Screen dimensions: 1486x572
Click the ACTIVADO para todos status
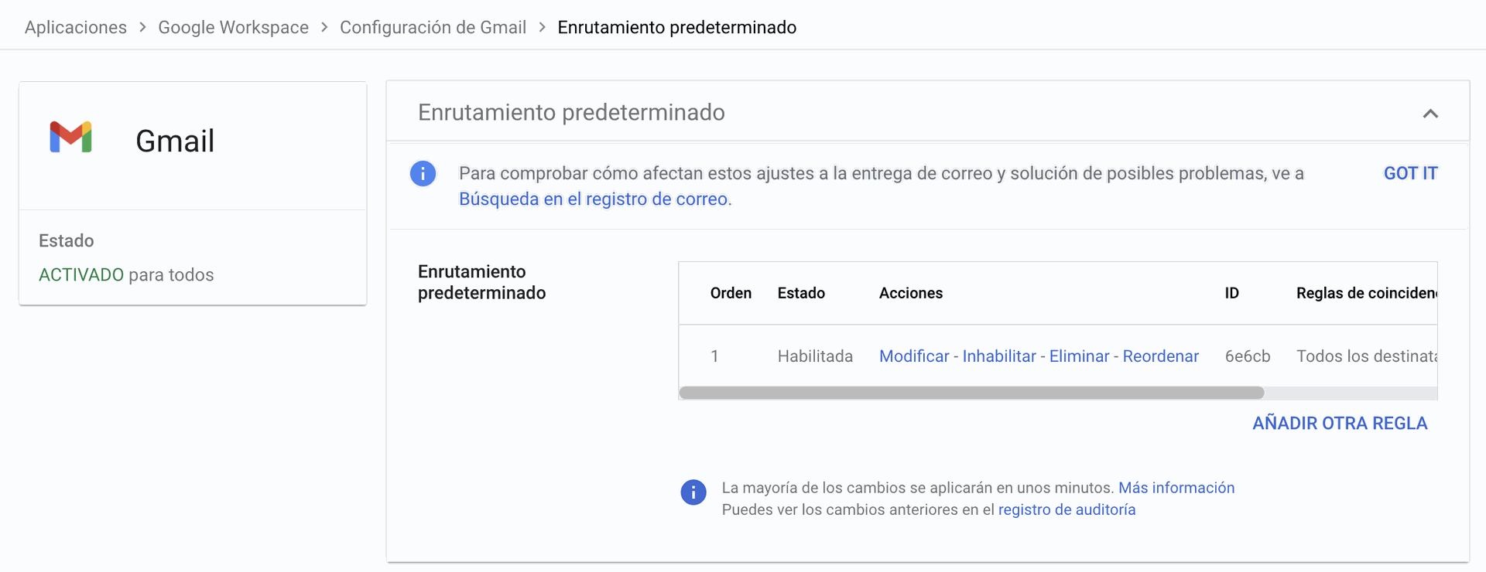tap(126, 275)
